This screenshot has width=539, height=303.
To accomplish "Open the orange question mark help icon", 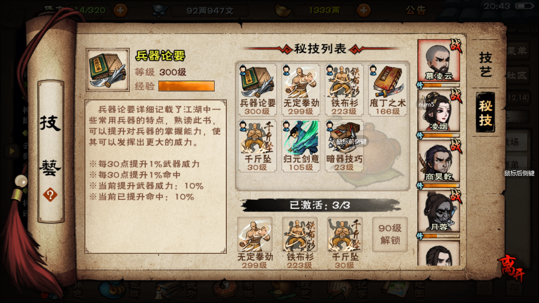I will 50,195.
